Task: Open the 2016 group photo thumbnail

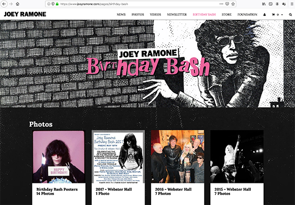Action: [x=177, y=156]
